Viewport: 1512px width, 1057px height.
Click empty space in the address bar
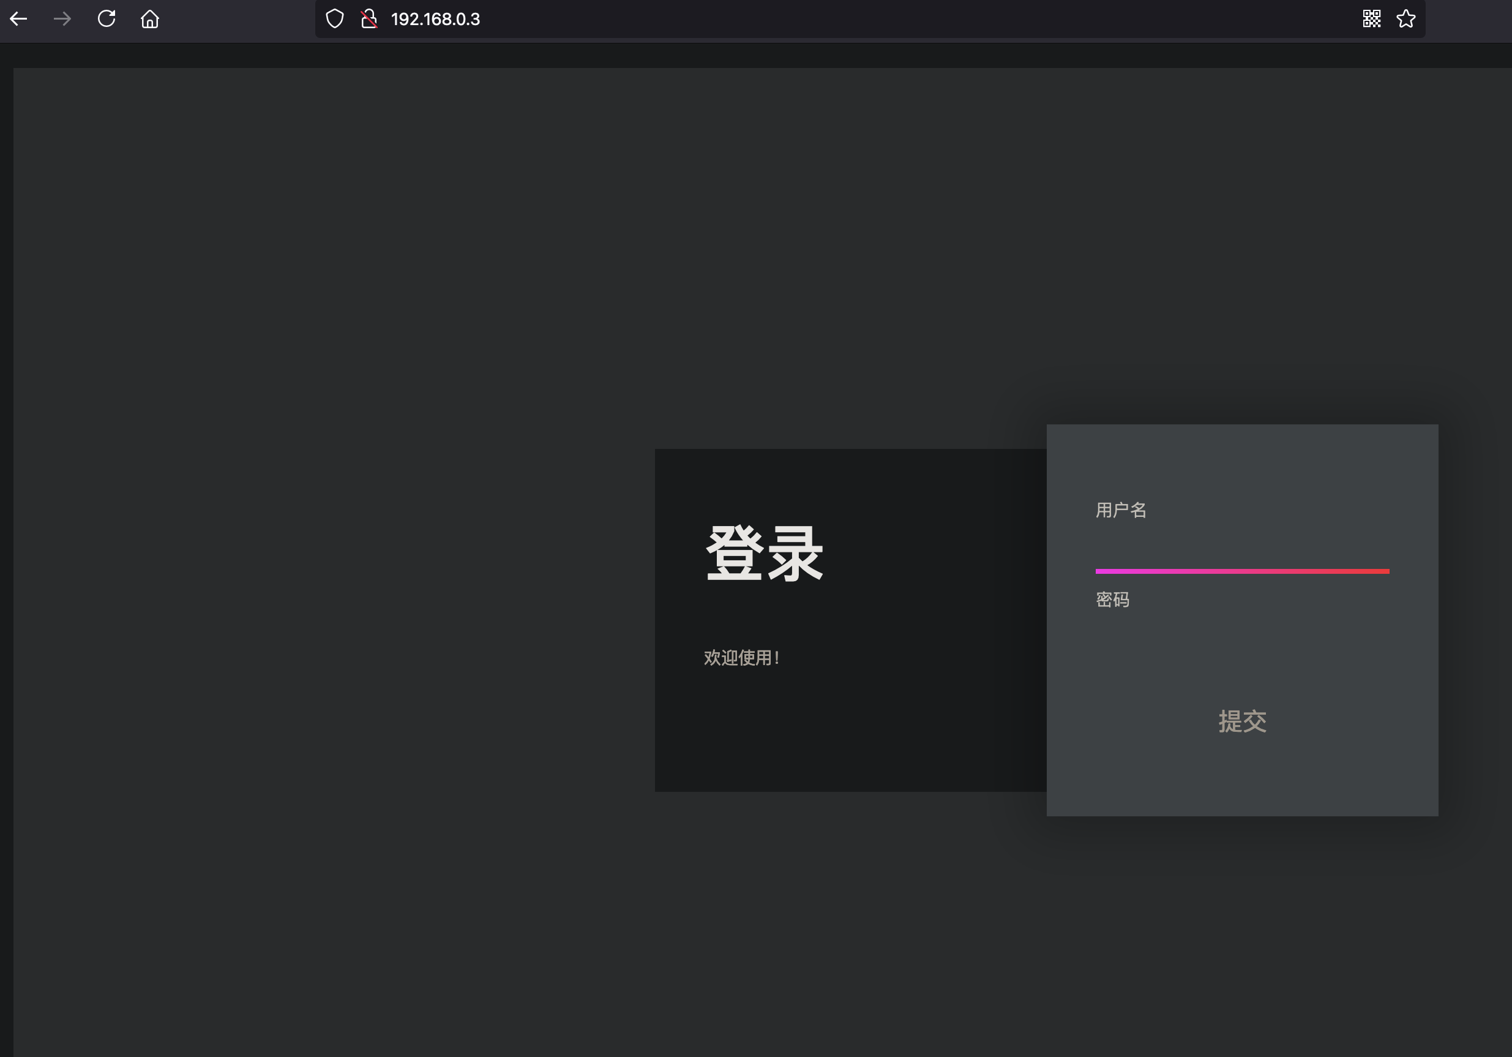[x=922, y=19]
